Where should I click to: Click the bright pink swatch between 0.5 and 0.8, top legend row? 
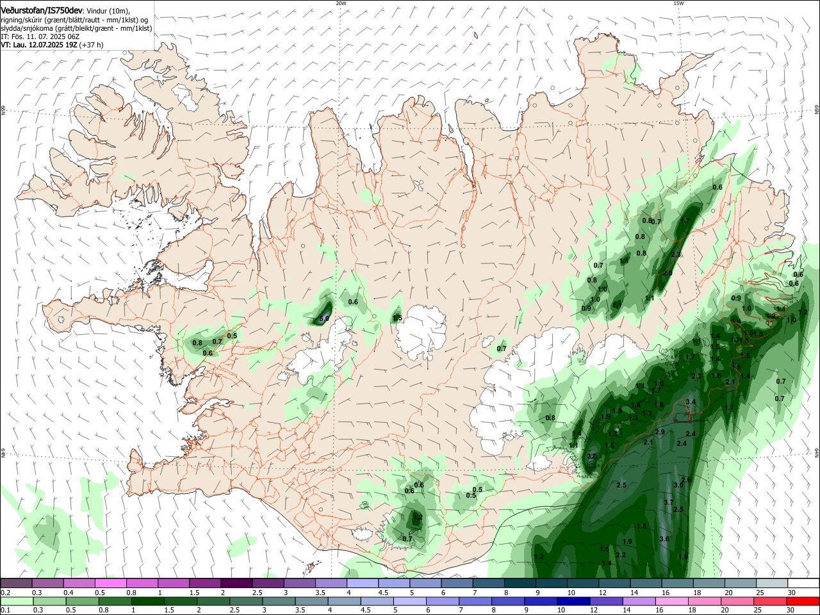coord(110,584)
